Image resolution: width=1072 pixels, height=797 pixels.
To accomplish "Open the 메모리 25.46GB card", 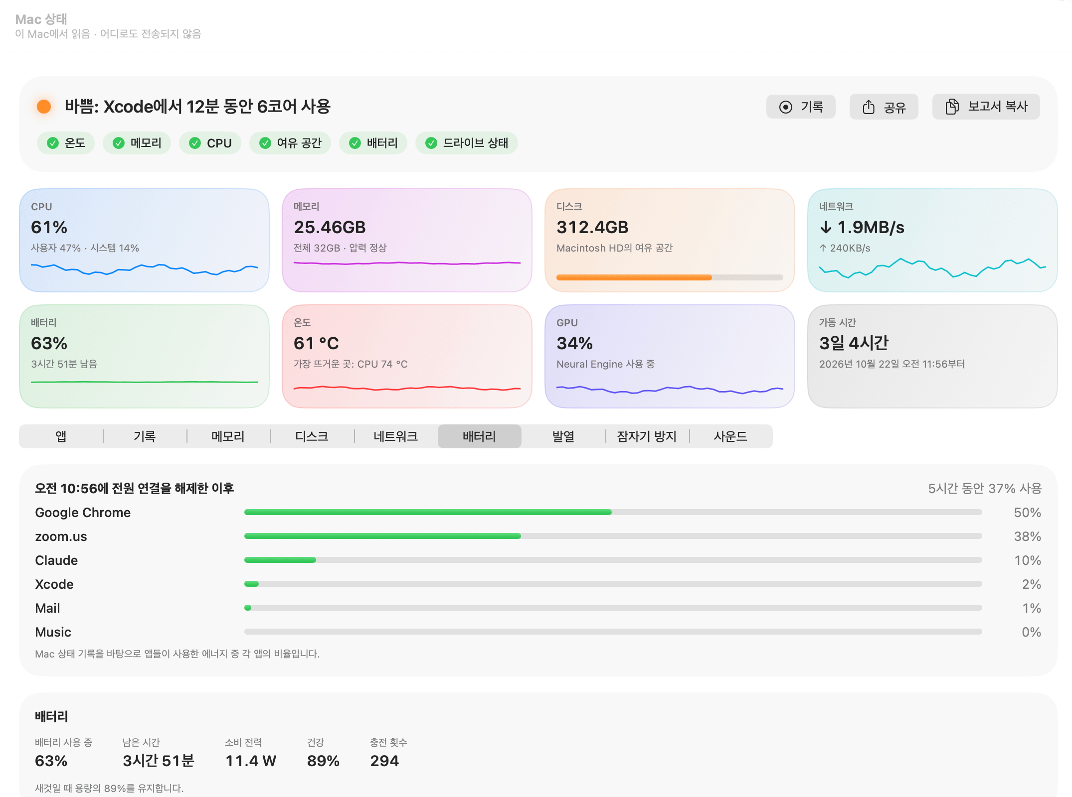I will (x=407, y=240).
